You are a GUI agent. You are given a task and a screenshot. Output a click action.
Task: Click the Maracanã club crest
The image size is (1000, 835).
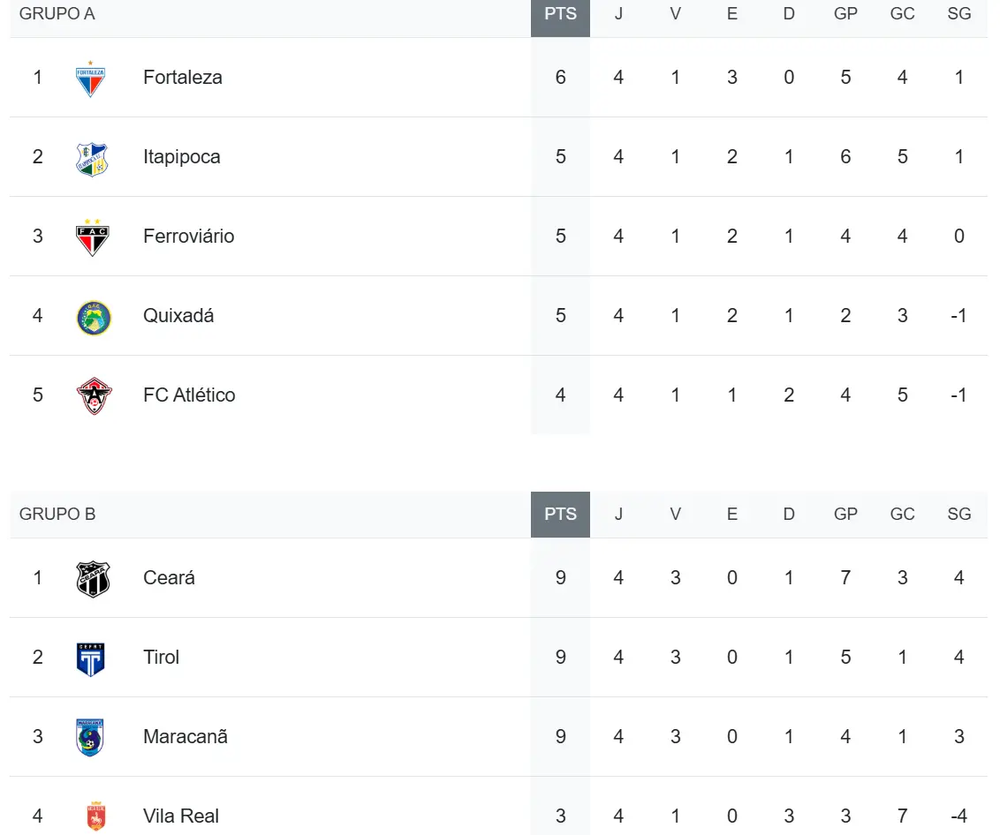coord(91,737)
